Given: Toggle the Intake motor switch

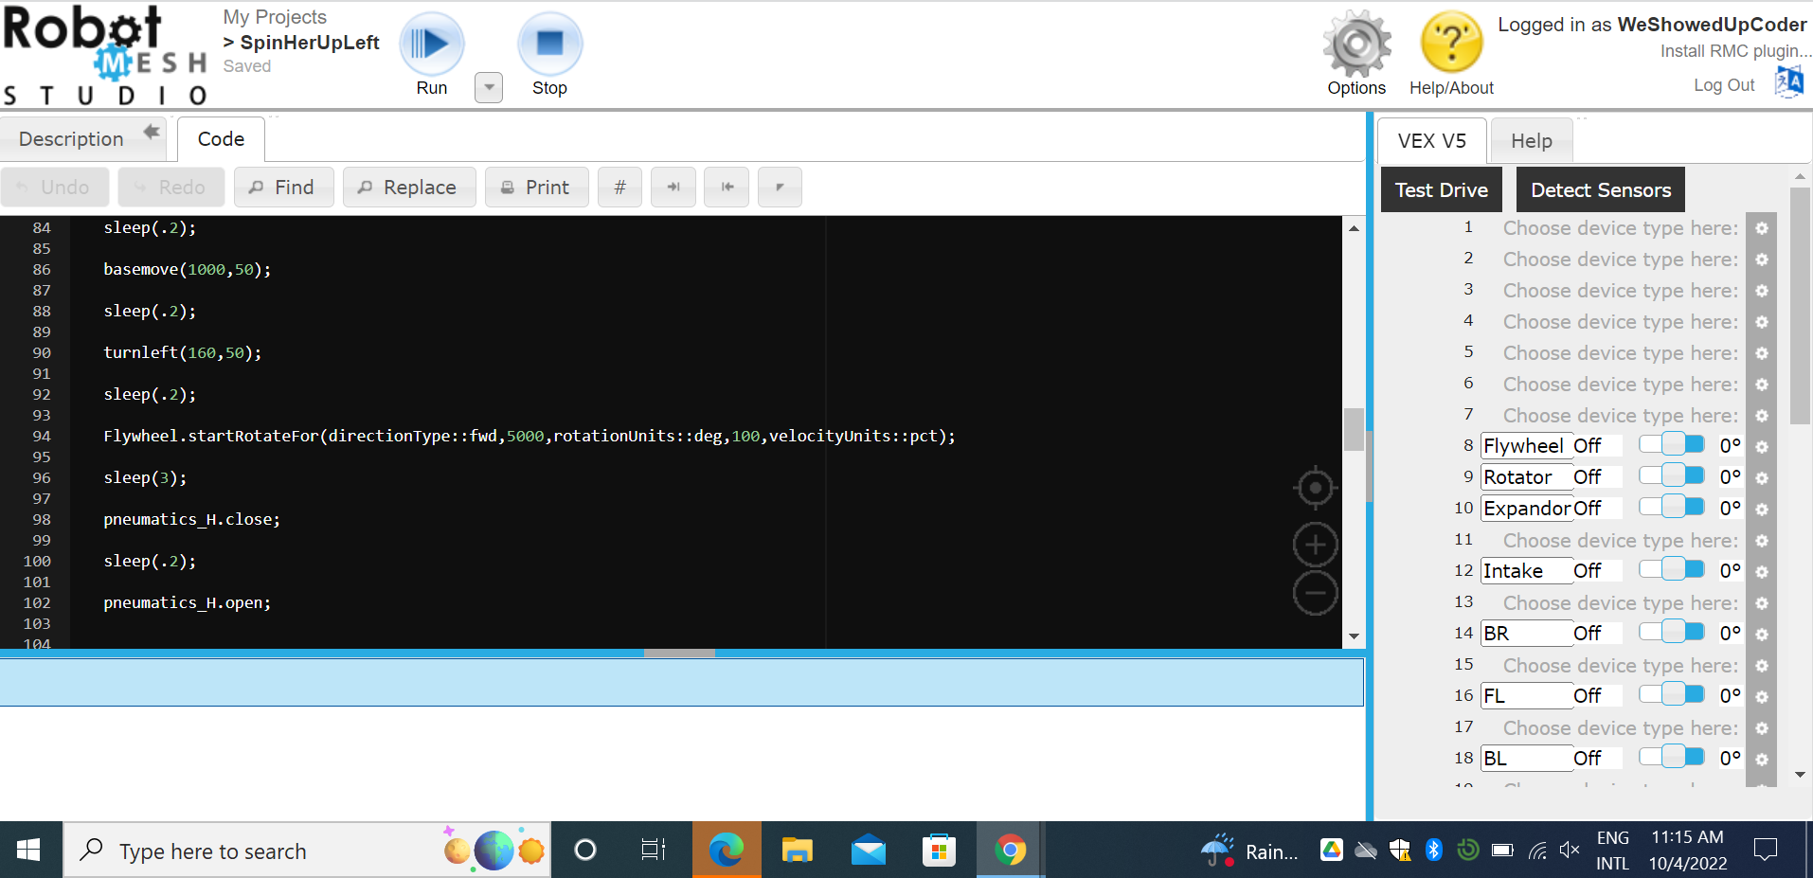Looking at the screenshot, I should [x=1672, y=569].
